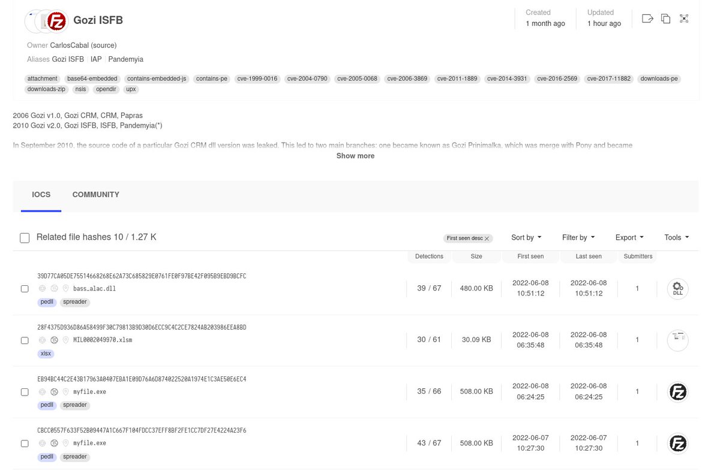Click the 'xlsx' tag on the xlsm row
The height and width of the screenshot is (471, 720).
(46, 354)
